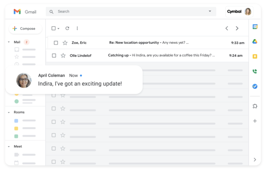Open Google Voice green phone icon
The height and width of the screenshot is (170, 265).
(x=255, y=71)
